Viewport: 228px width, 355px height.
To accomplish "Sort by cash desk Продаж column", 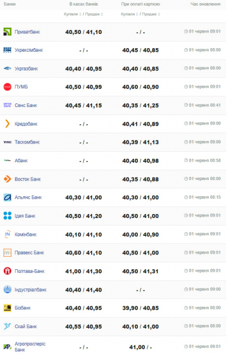I will tap(94, 14).
